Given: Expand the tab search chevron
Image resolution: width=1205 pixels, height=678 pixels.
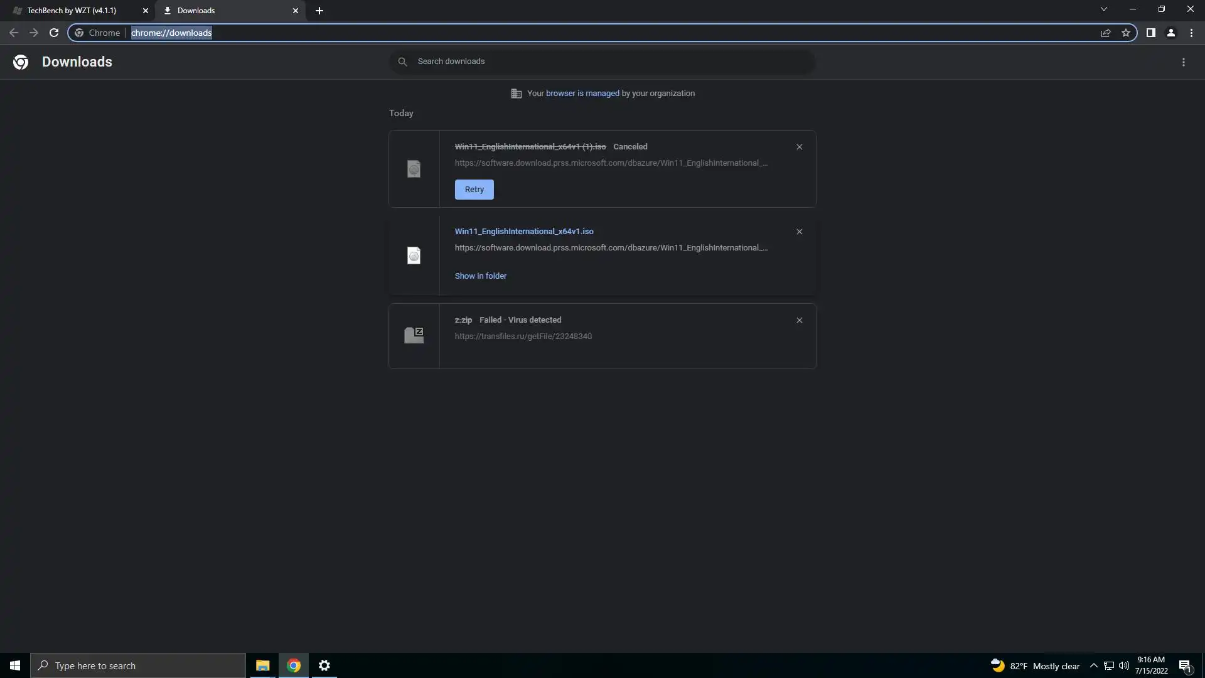Looking at the screenshot, I should (x=1103, y=9).
